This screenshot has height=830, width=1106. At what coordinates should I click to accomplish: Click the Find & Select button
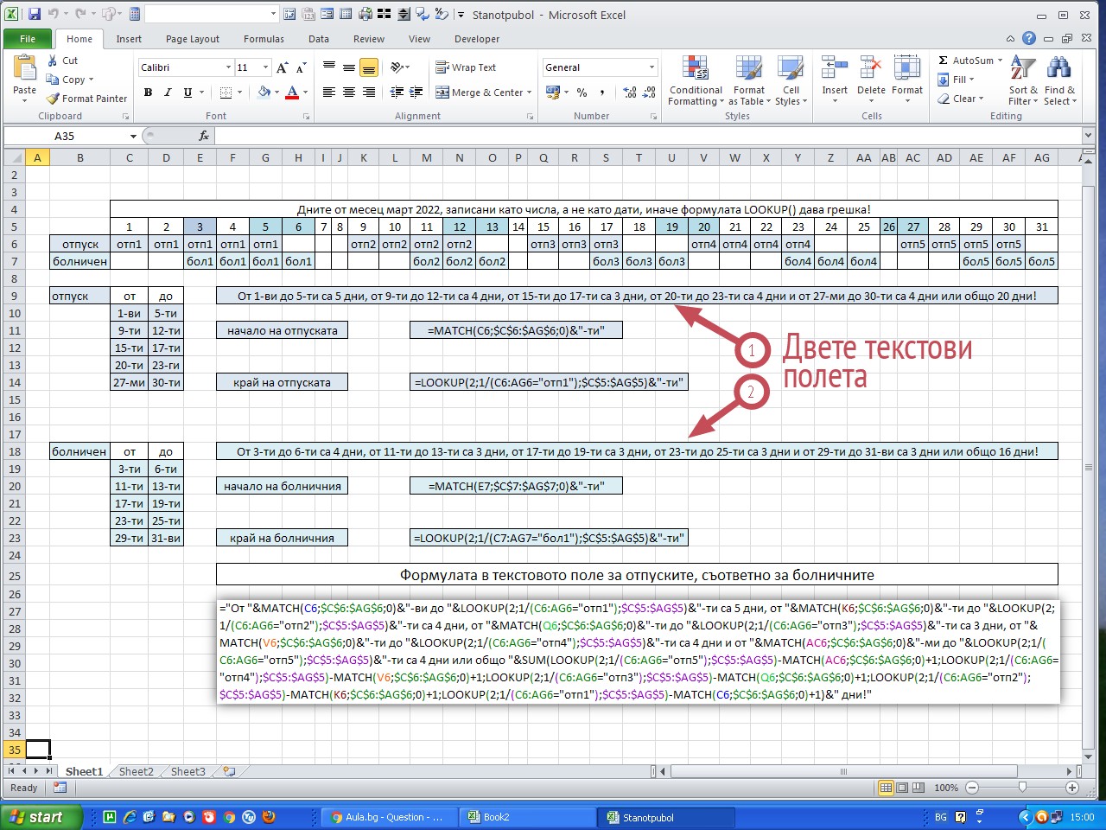click(1059, 80)
